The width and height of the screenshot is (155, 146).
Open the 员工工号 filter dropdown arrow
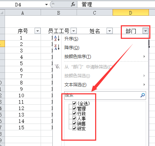[74, 31]
